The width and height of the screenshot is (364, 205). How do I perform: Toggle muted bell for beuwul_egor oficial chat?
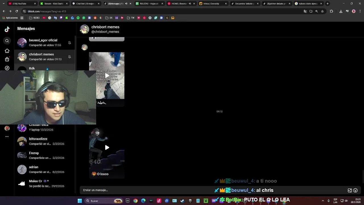coord(69,43)
